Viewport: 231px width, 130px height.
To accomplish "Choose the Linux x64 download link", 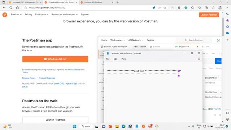I will click(x=25, y=87).
